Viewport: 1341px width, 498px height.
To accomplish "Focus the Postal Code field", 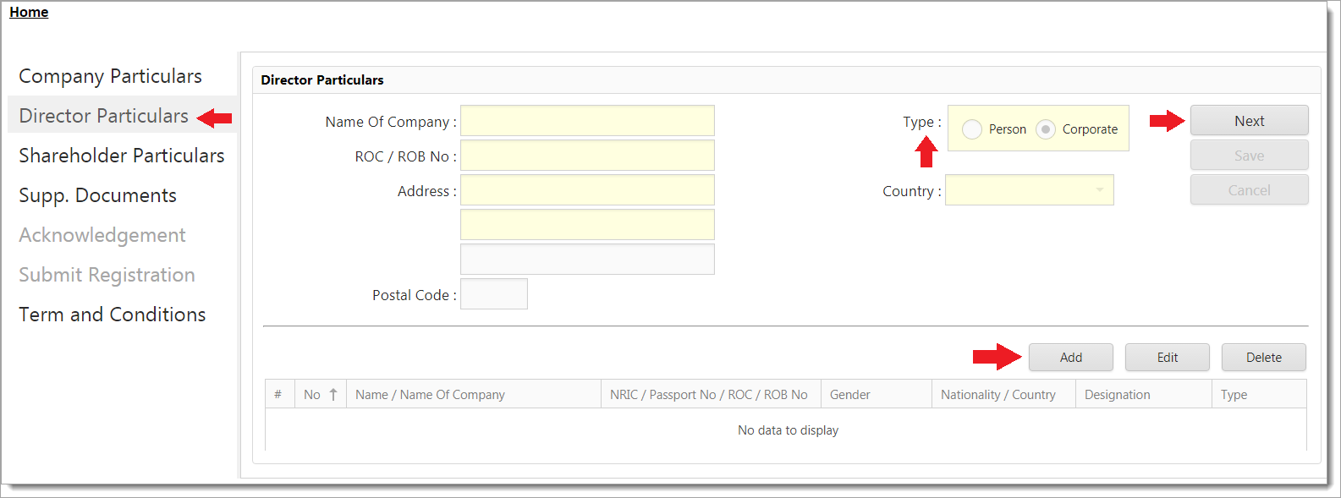I will click(493, 294).
